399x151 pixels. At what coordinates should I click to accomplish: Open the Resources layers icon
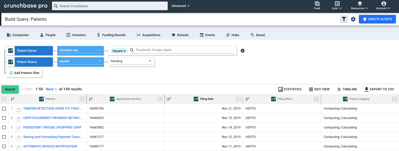click(360, 4)
